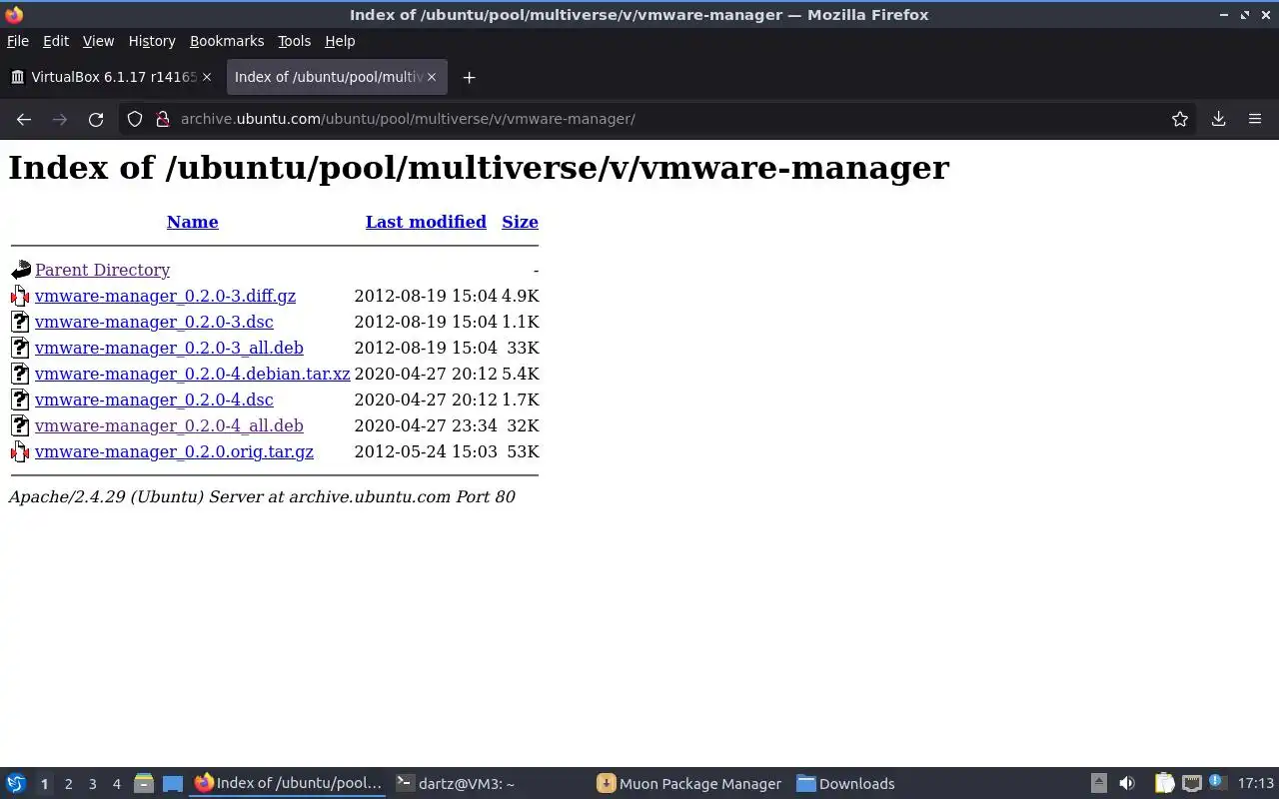
Task: Download vmware-manager_0.2.0.orig.tar.gz
Action: (x=174, y=451)
